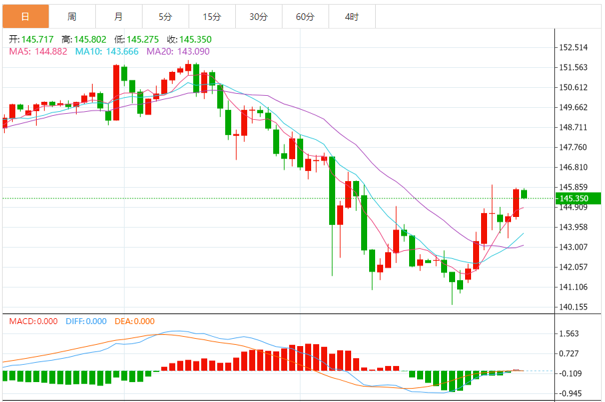
Task: Click the MA5: 144.882 label
Action: coord(38,51)
